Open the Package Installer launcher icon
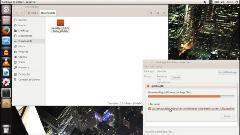The width and height of the screenshot is (240, 135). pos(6,103)
